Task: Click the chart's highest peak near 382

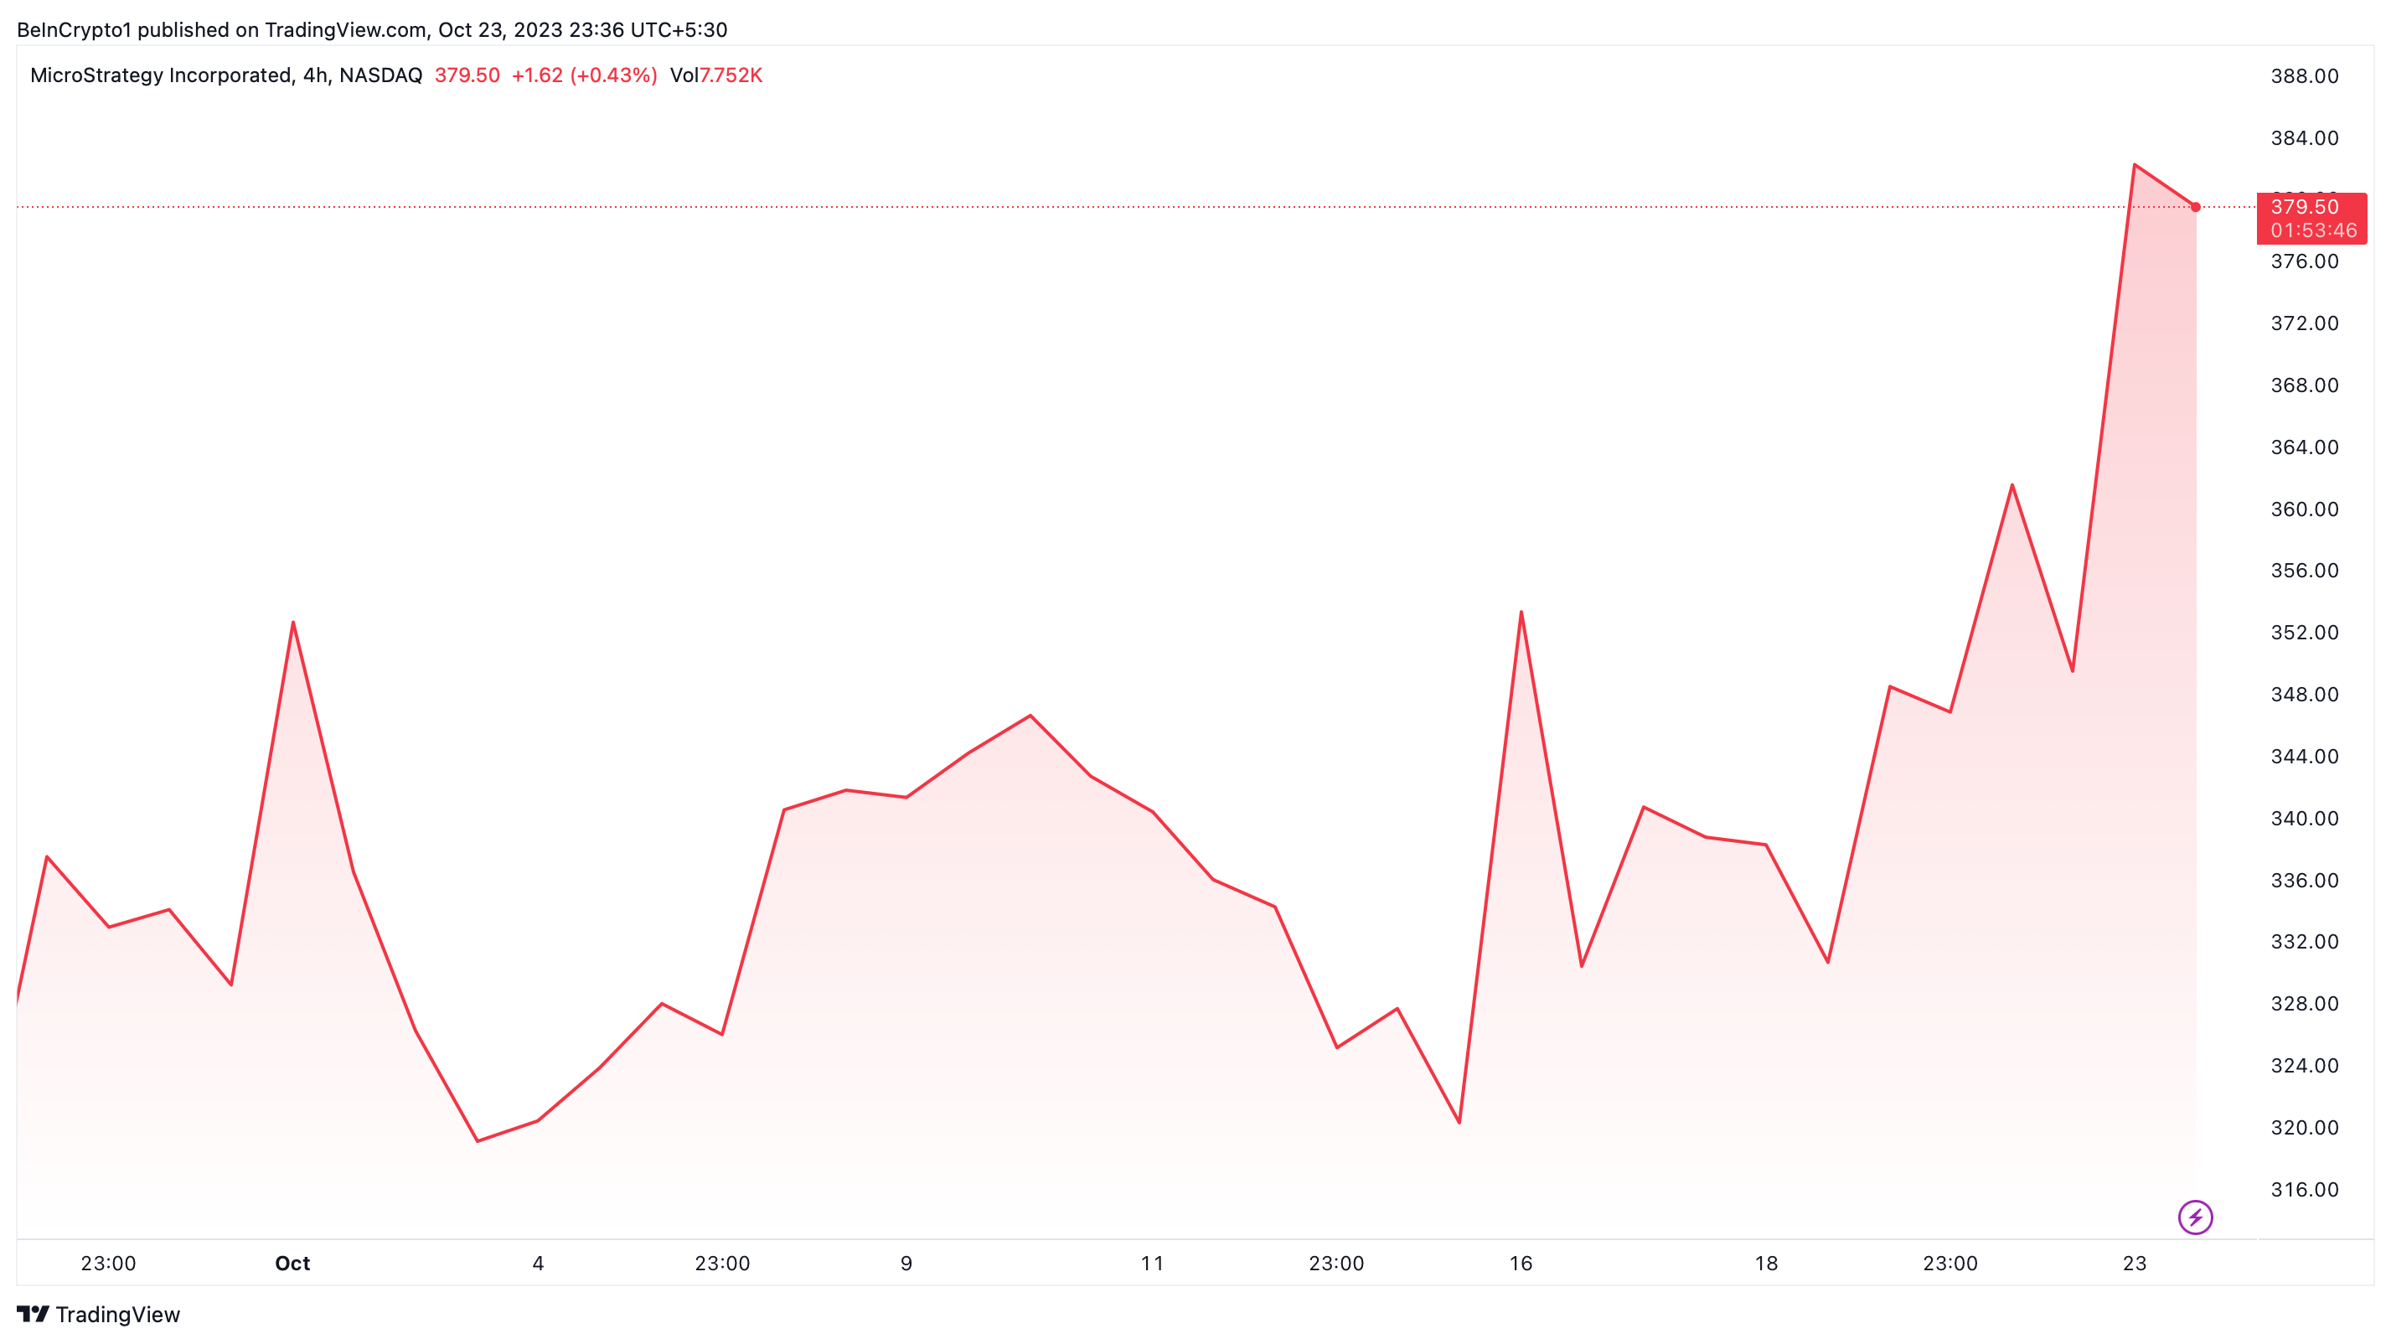Action: [x=2135, y=165]
